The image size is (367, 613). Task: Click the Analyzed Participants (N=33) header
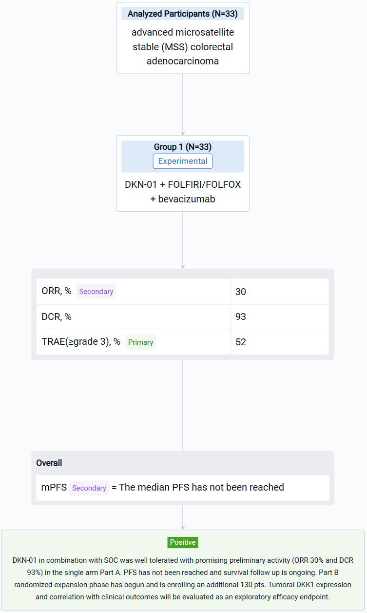pyautogui.click(x=182, y=14)
